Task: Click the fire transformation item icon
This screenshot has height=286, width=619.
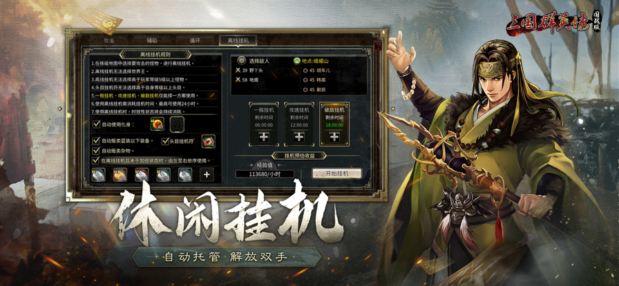Action: click(x=157, y=124)
